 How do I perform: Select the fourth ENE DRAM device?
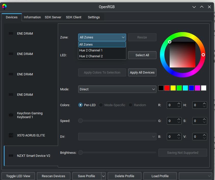pos(31,95)
